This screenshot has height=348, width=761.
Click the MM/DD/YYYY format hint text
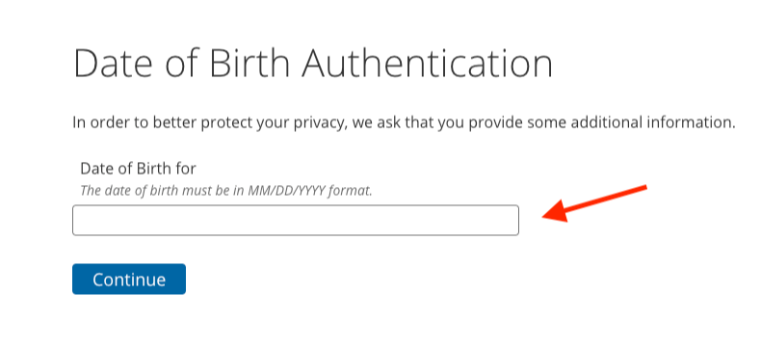[226, 190]
